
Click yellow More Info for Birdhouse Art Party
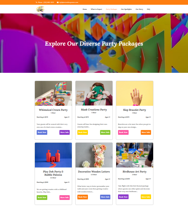click(146, 197)
